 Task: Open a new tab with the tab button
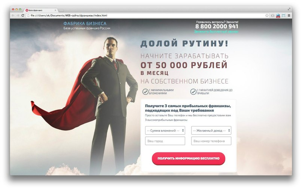click(61, 10)
